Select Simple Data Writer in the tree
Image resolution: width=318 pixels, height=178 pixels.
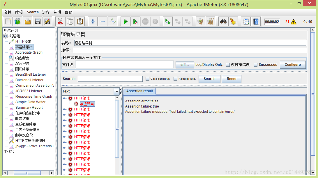click(30, 102)
